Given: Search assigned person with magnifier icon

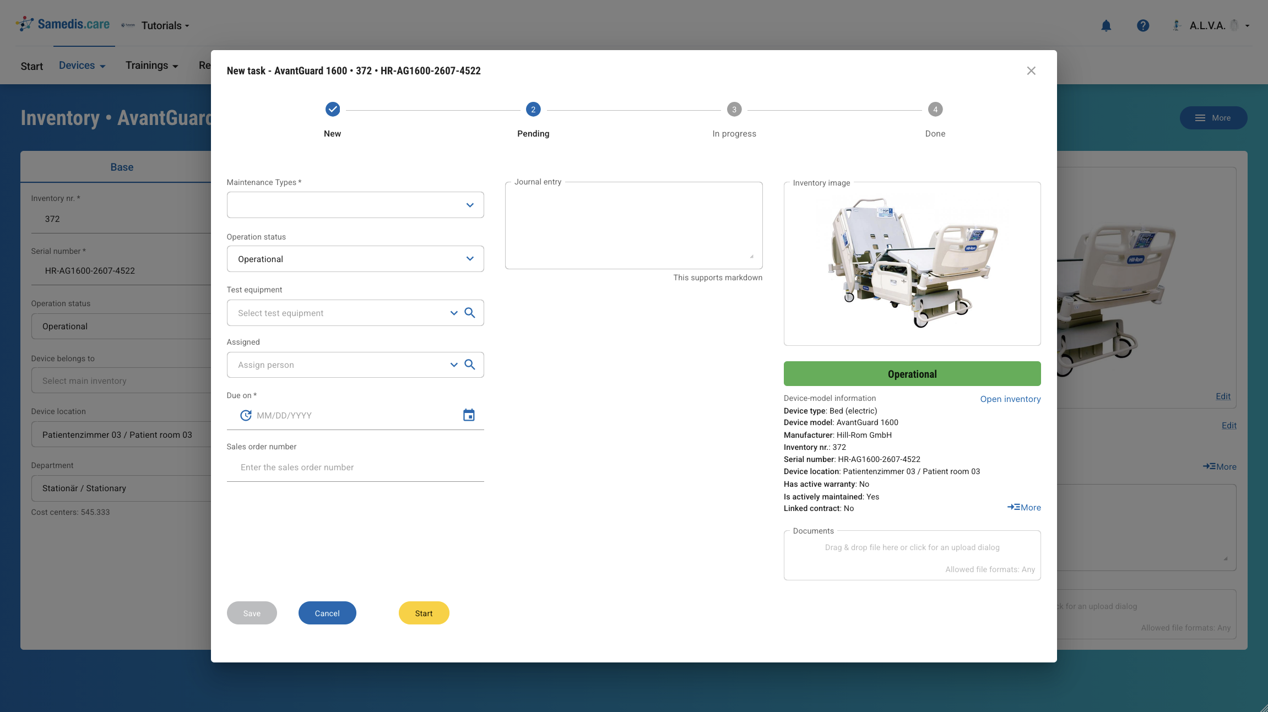Looking at the screenshot, I should (x=470, y=365).
